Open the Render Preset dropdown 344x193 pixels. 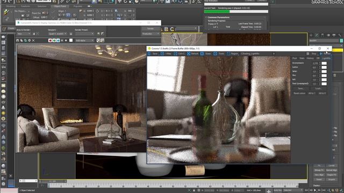click(x=85, y=34)
